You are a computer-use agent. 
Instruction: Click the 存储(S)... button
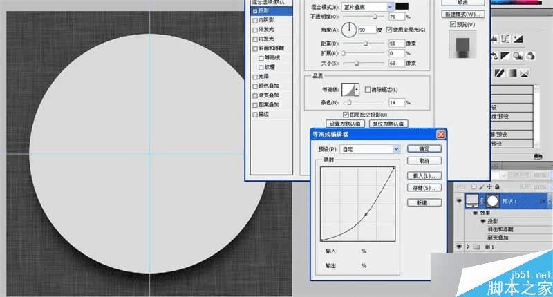424,188
